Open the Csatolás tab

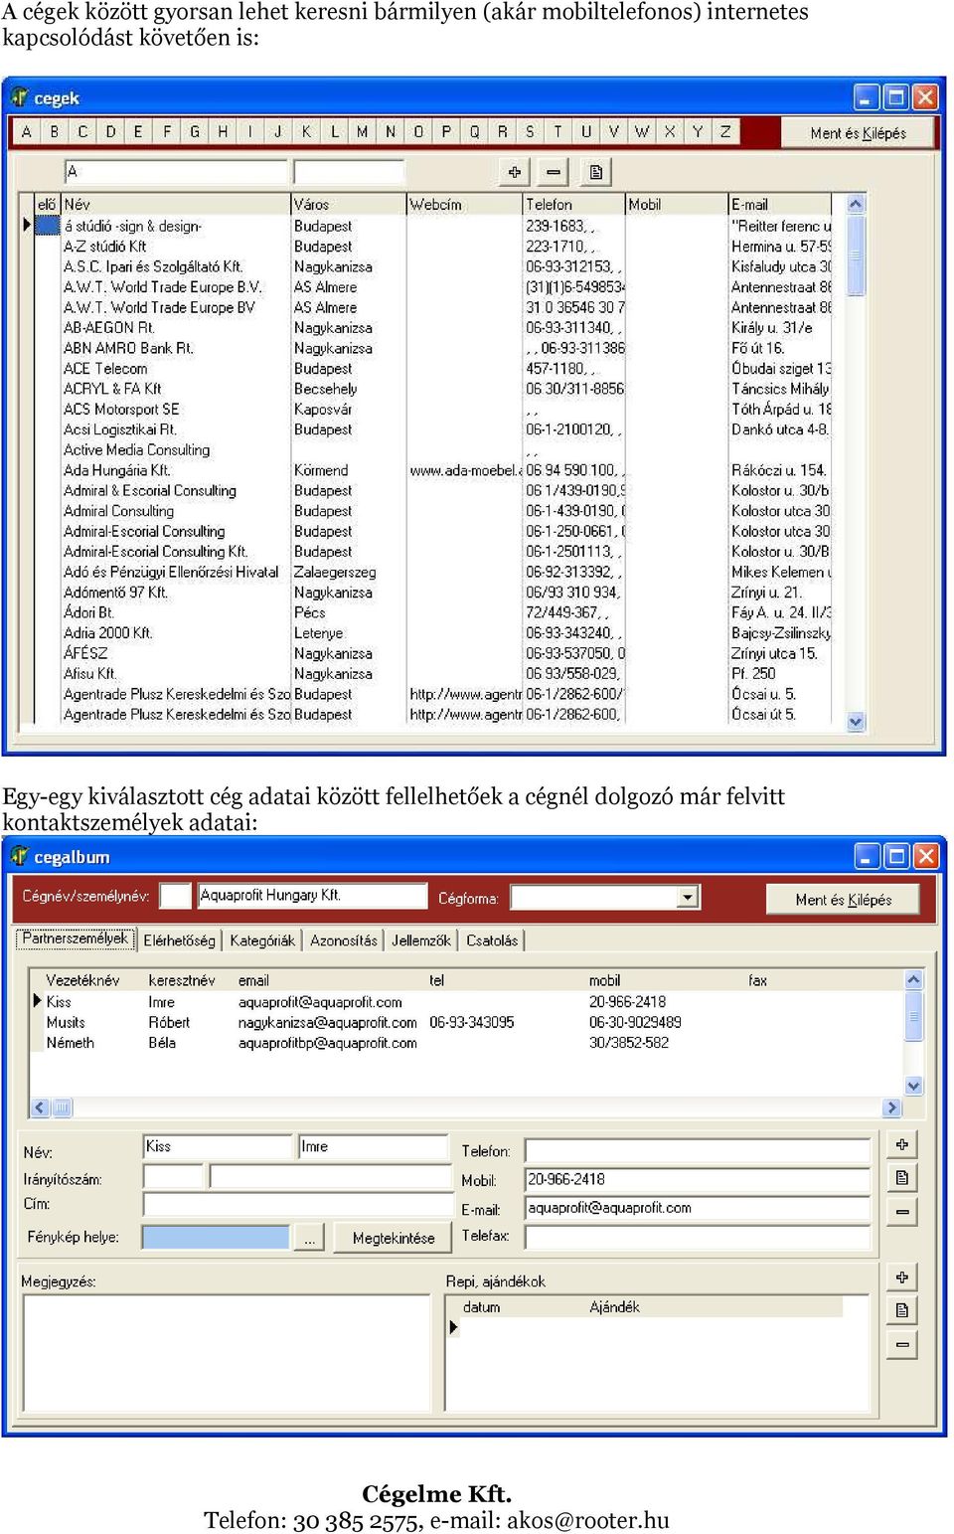point(492,940)
